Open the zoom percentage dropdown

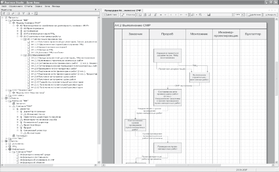[x=243, y=15]
